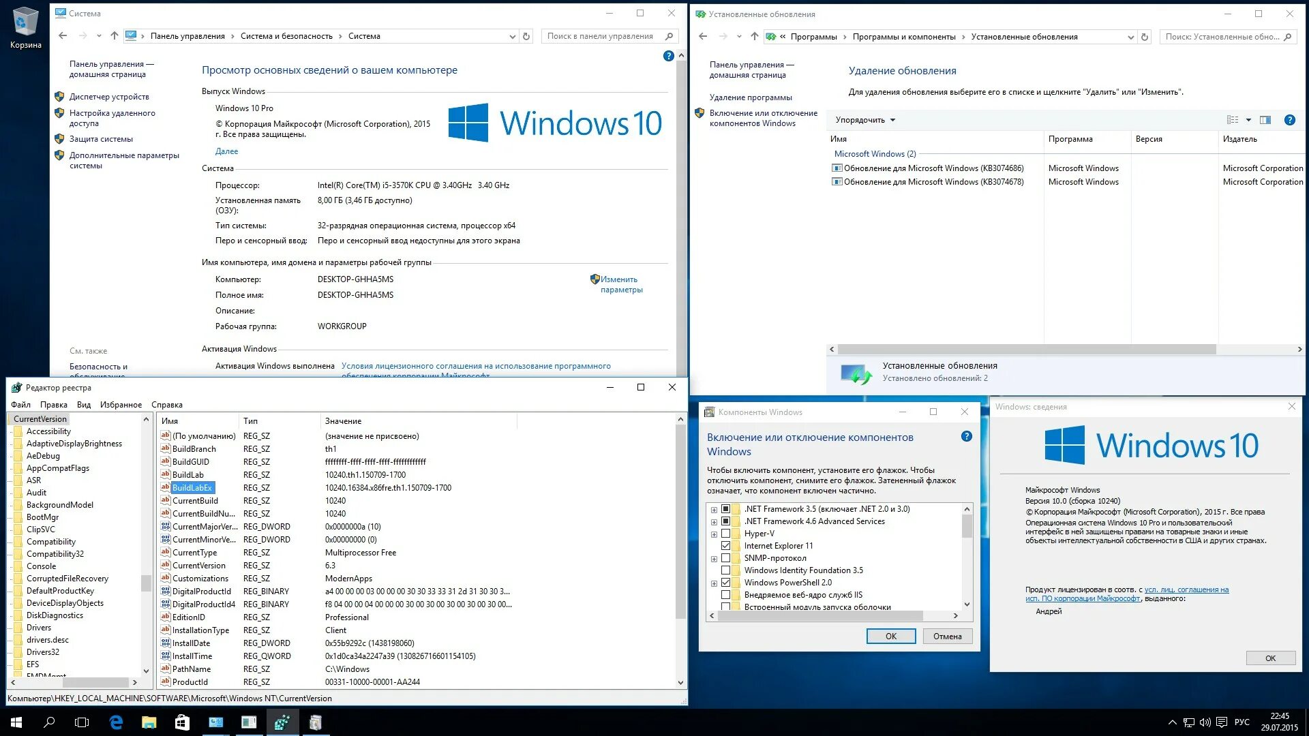The height and width of the screenshot is (736, 1309).
Task: Click the Task View taskbar icon
Action: point(82,722)
